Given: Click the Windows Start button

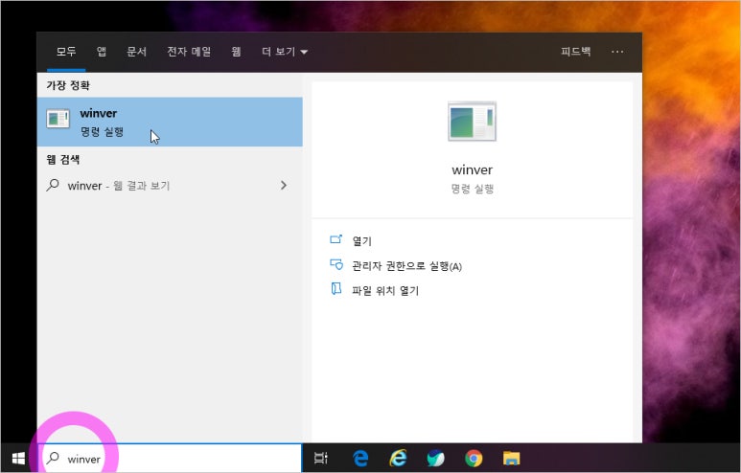Looking at the screenshot, I should click(x=17, y=459).
